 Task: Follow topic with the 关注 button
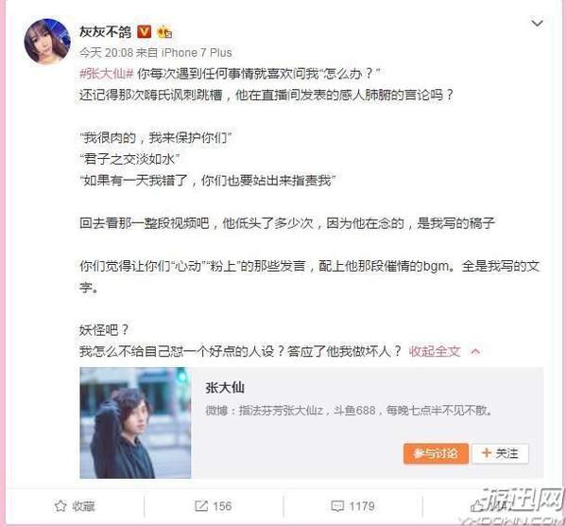(x=500, y=453)
